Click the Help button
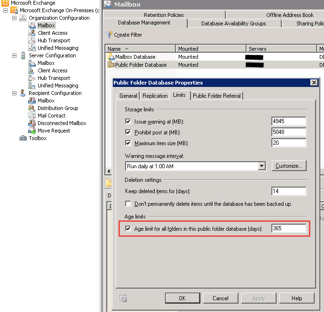The image size is (324, 312). [297, 298]
